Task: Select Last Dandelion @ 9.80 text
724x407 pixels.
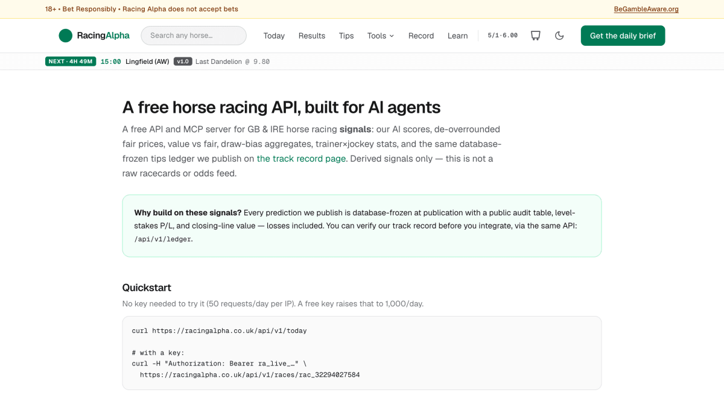Action: pos(232,62)
